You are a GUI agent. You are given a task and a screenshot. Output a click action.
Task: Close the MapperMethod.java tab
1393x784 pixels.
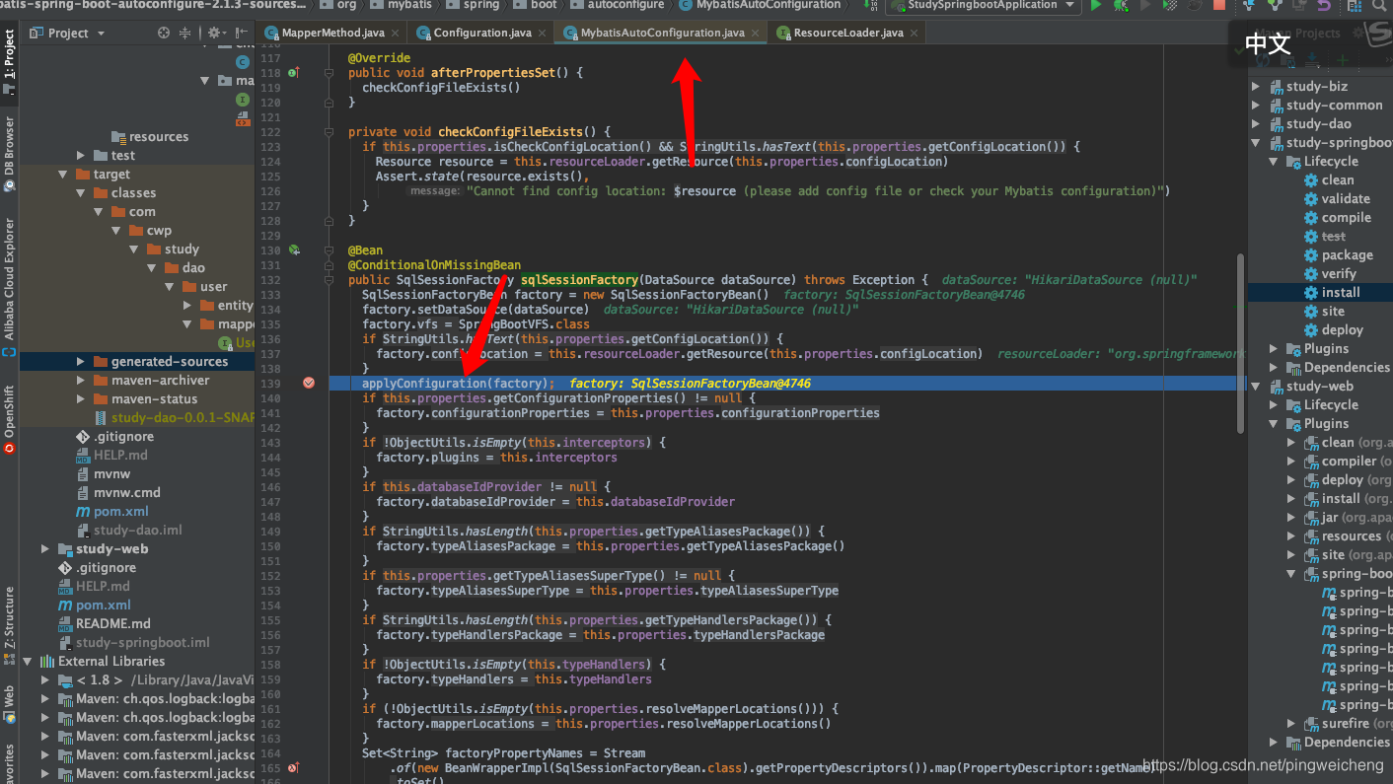coord(397,34)
